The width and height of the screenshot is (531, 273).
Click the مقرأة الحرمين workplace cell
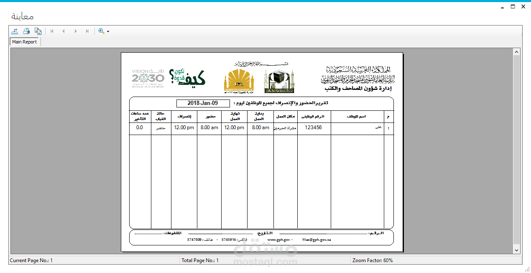click(286, 128)
